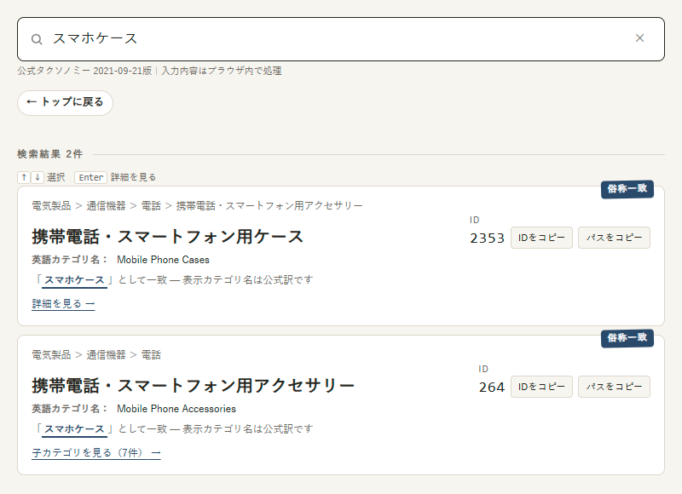Clear the search with the X icon
The height and width of the screenshot is (494, 682).
click(639, 38)
